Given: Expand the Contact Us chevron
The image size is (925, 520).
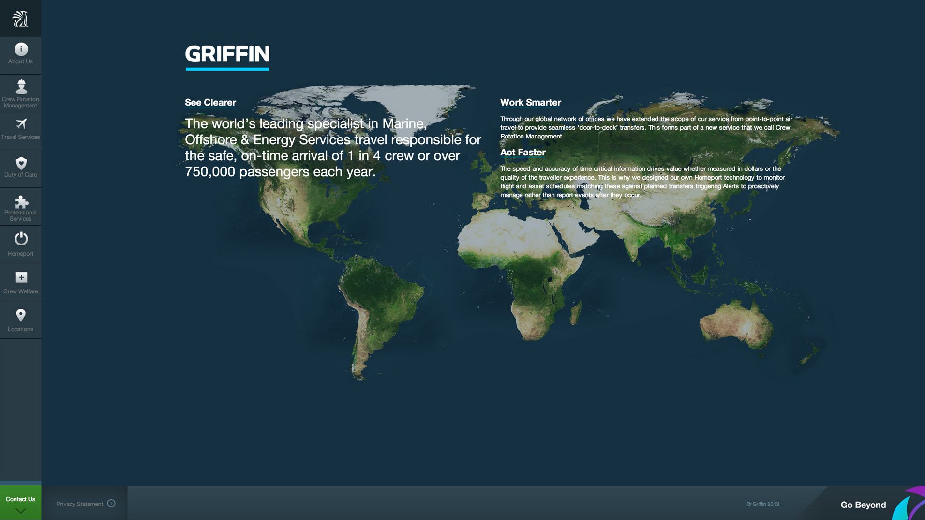Looking at the screenshot, I should (x=20, y=511).
